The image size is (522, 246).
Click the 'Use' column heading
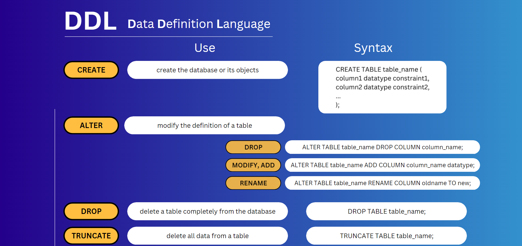click(x=205, y=48)
